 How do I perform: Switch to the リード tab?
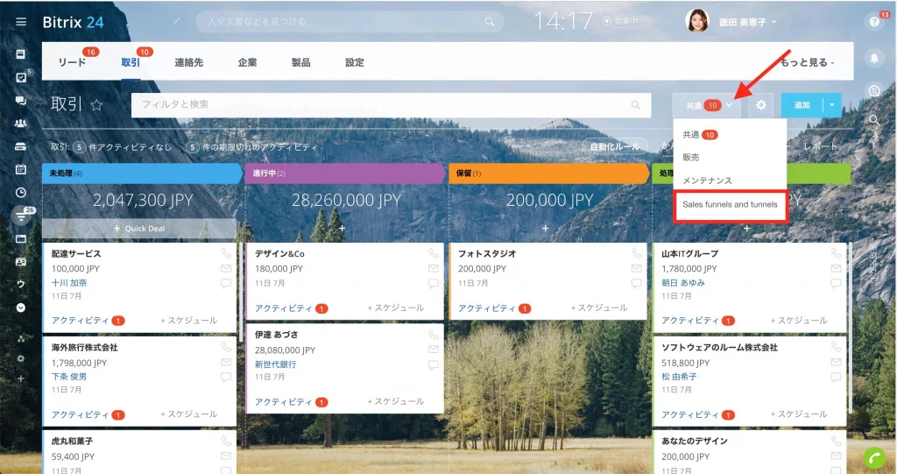coord(72,62)
